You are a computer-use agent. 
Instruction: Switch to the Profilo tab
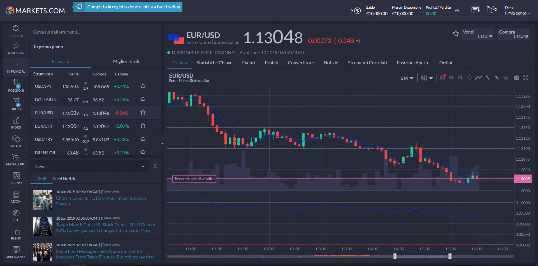click(272, 63)
